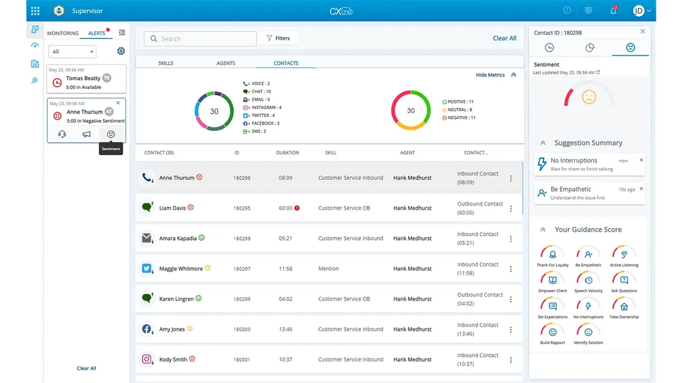Click Clear All in the alerts panel
The image size is (681, 383).
(86, 369)
